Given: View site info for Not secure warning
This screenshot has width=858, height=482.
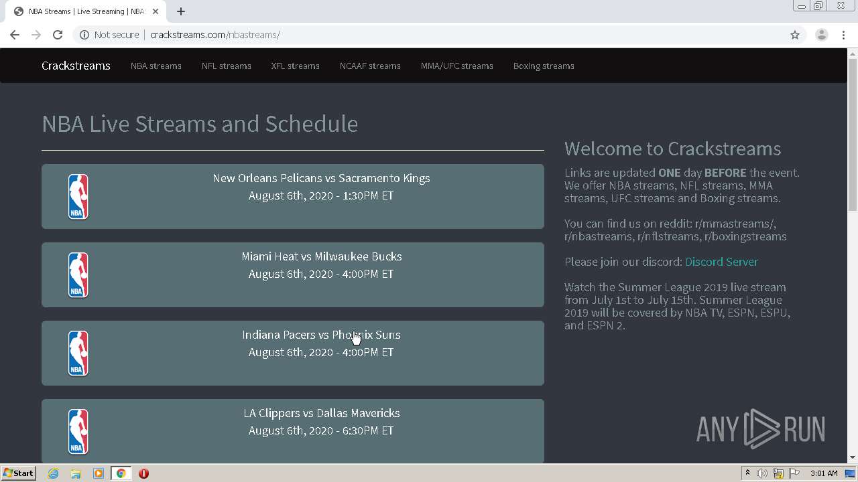Looking at the screenshot, I should (x=109, y=35).
